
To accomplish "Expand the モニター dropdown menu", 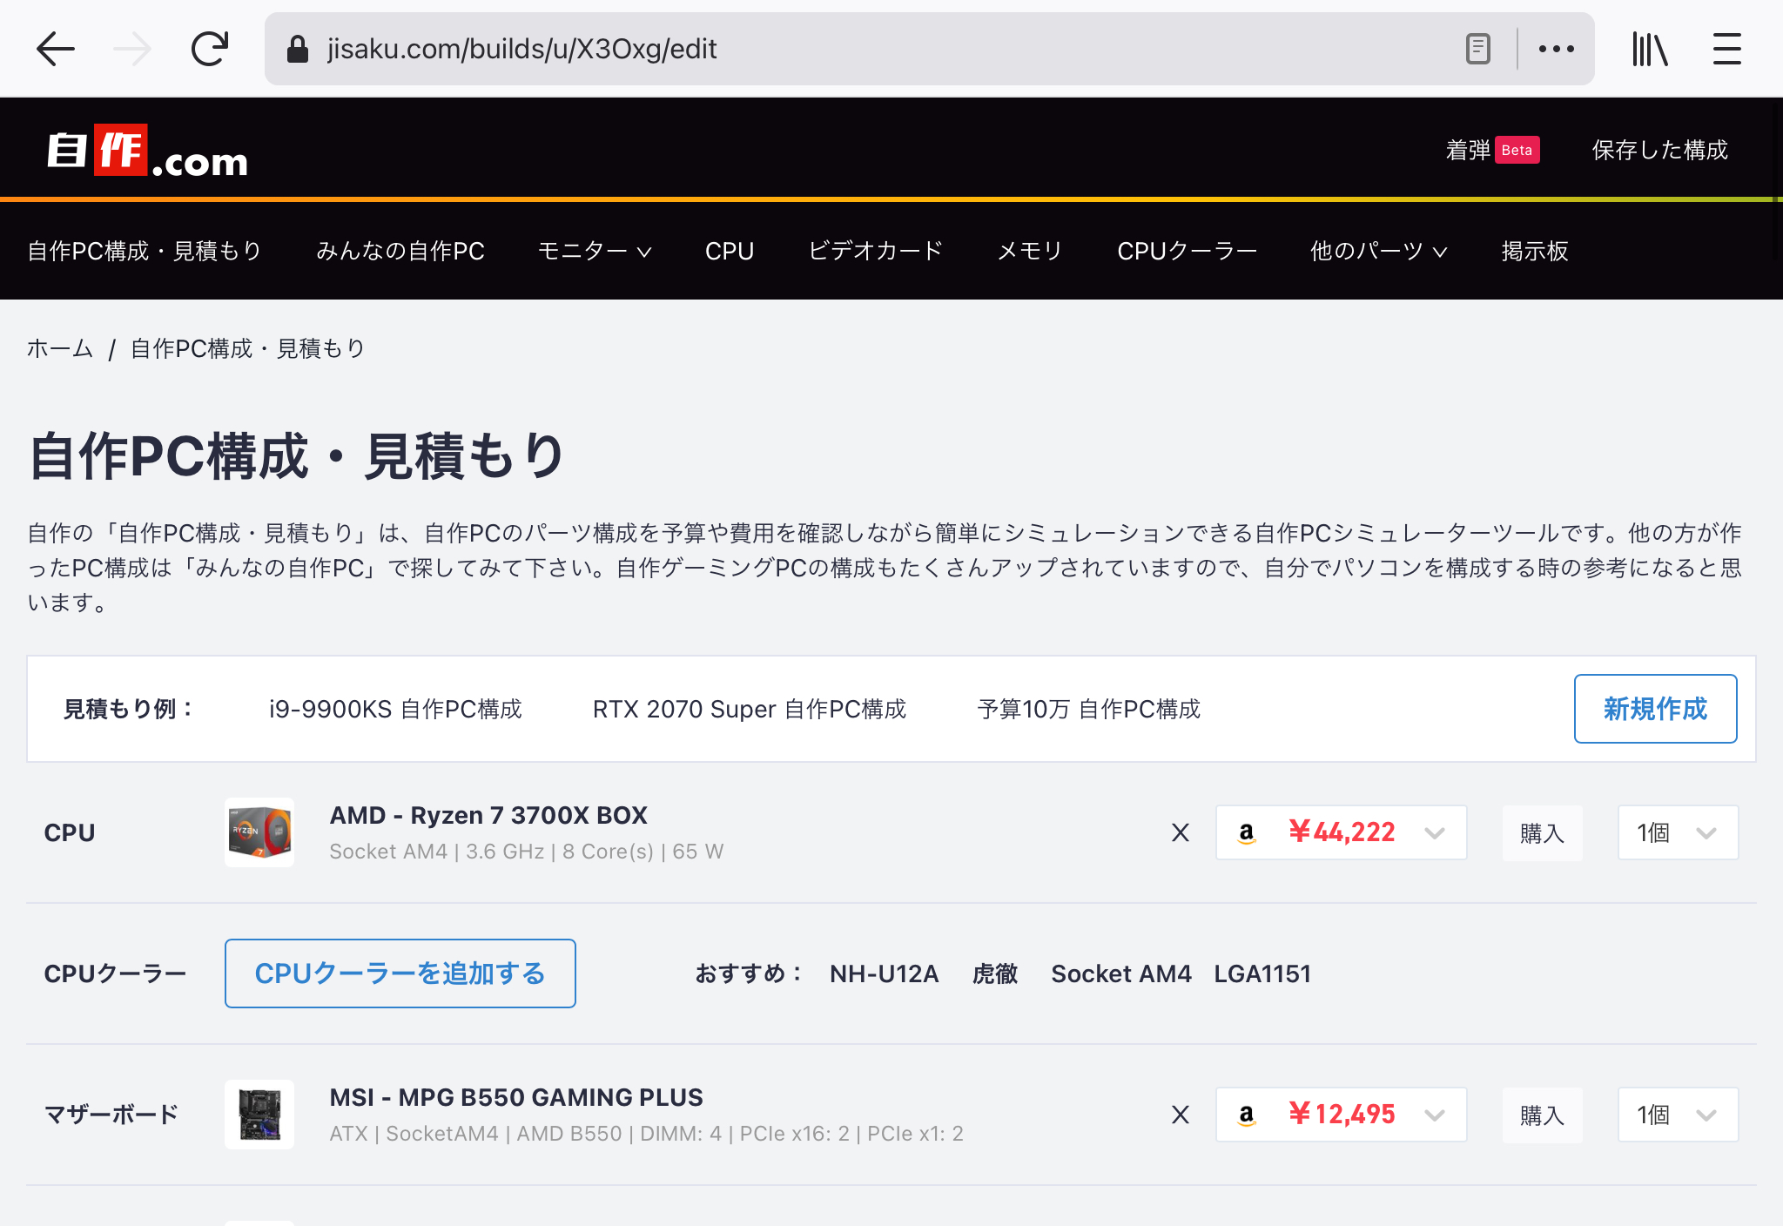I will click(595, 251).
